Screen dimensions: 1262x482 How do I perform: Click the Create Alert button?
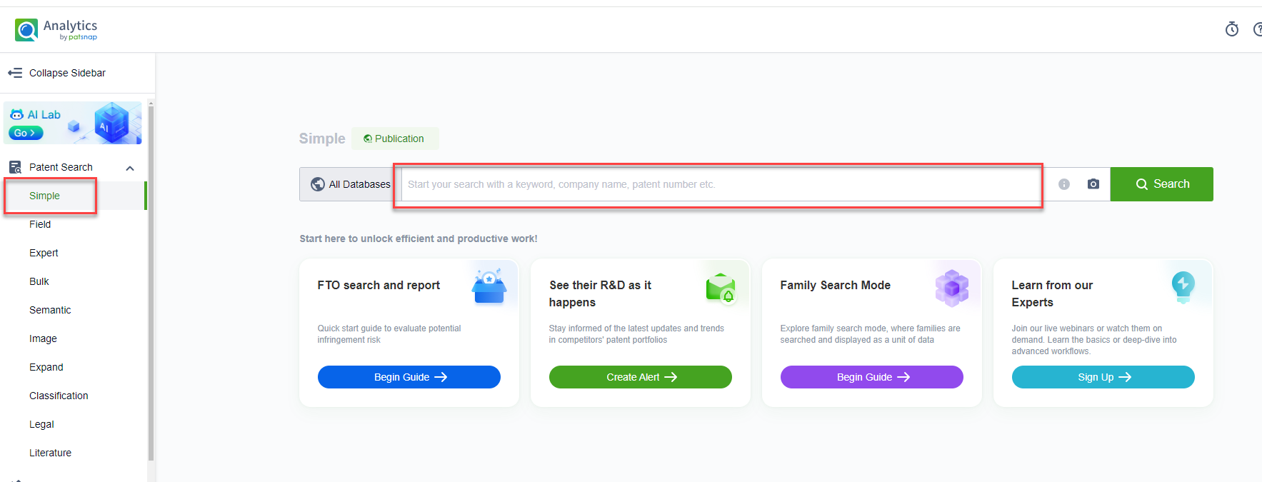(640, 377)
